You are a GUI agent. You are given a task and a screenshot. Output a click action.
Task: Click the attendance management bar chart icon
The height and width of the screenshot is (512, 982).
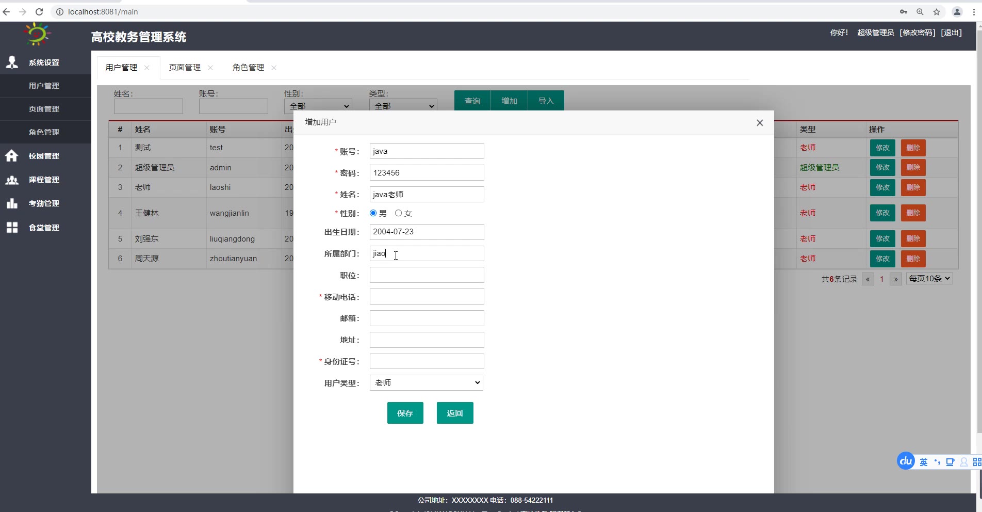coord(12,203)
